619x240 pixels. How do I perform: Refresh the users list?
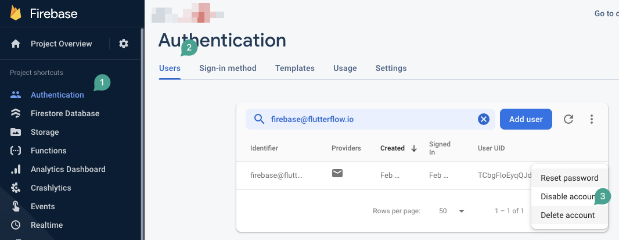pos(568,119)
